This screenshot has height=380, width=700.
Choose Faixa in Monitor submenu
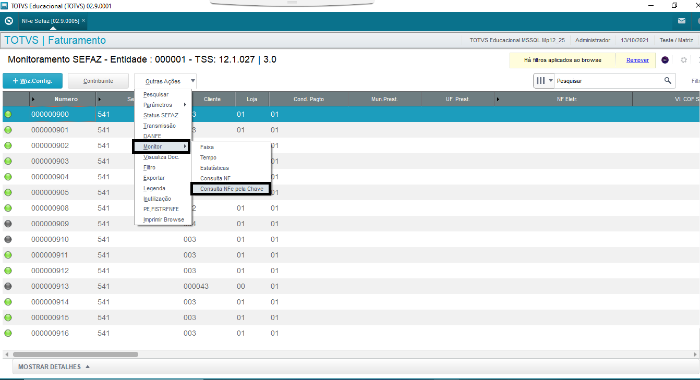tap(207, 147)
